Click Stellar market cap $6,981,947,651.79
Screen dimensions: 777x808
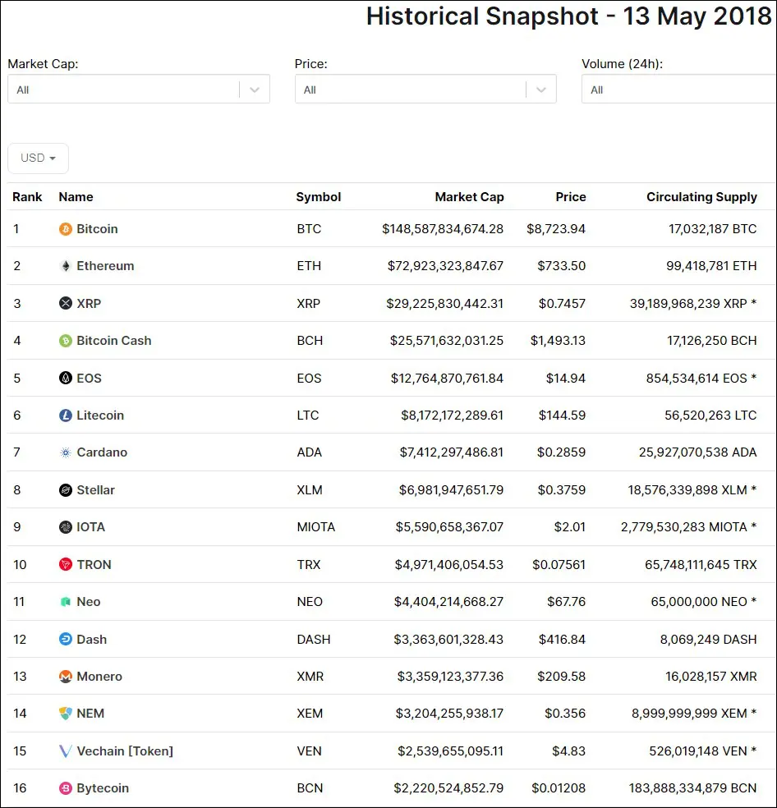(x=451, y=490)
